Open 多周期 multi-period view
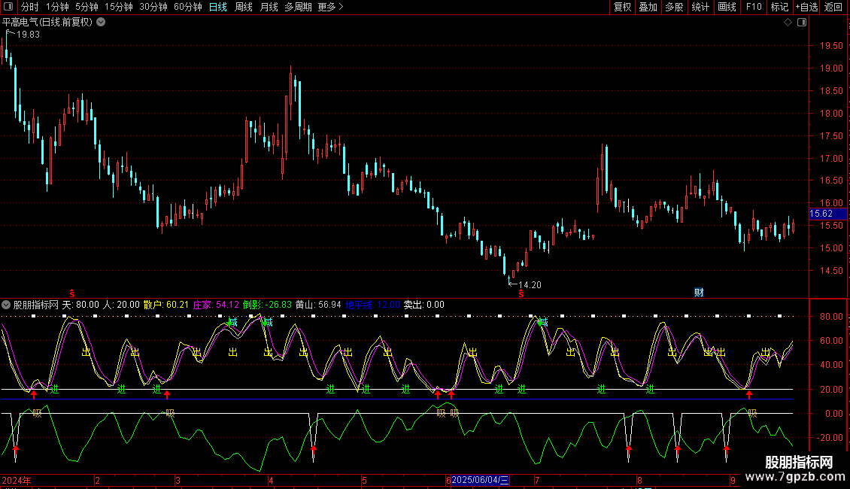This screenshot has width=850, height=489. coord(298,7)
